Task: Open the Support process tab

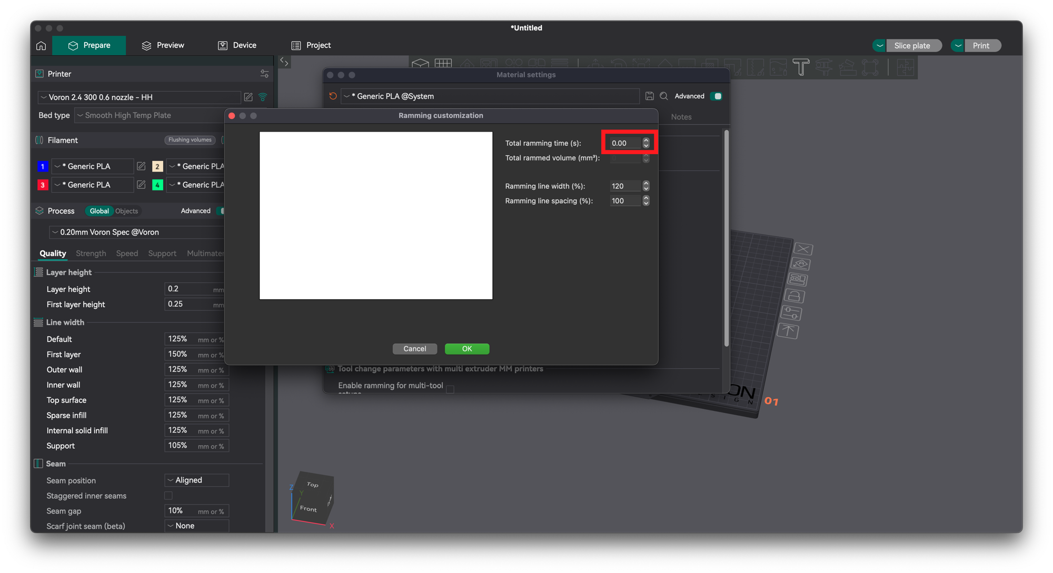Action: tap(162, 254)
